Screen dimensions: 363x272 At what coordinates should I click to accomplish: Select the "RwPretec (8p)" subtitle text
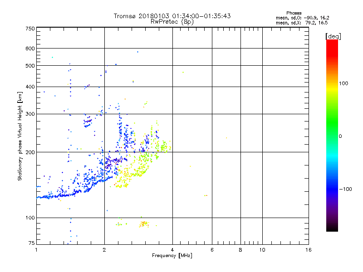(x=172, y=22)
